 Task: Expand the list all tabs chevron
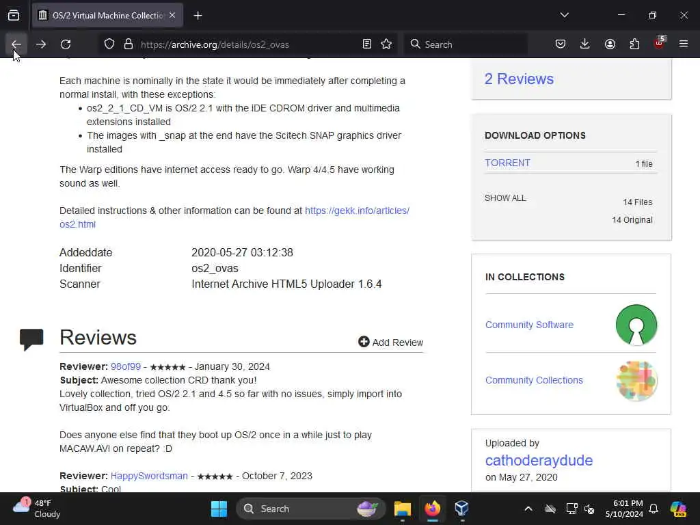(x=564, y=15)
